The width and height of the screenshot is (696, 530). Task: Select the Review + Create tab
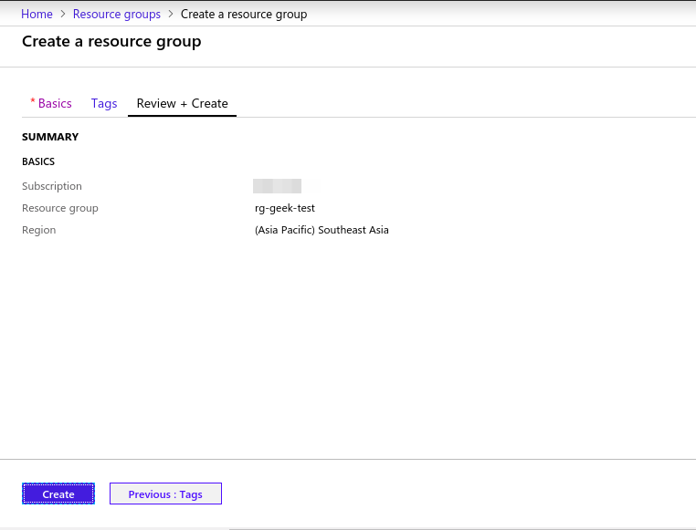click(x=182, y=103)
